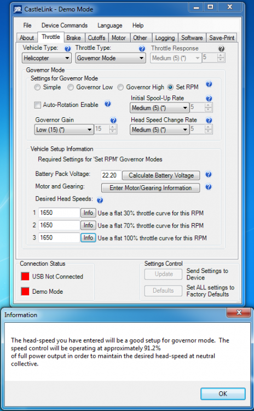This screenshot has height=411, width=254.
Task: Switch to the Software tab
Action: [192, 38]
